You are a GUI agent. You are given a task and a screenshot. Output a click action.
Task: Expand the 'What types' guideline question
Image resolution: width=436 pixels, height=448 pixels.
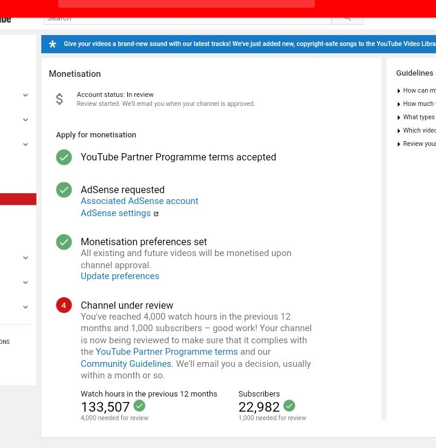coord(417,117)
